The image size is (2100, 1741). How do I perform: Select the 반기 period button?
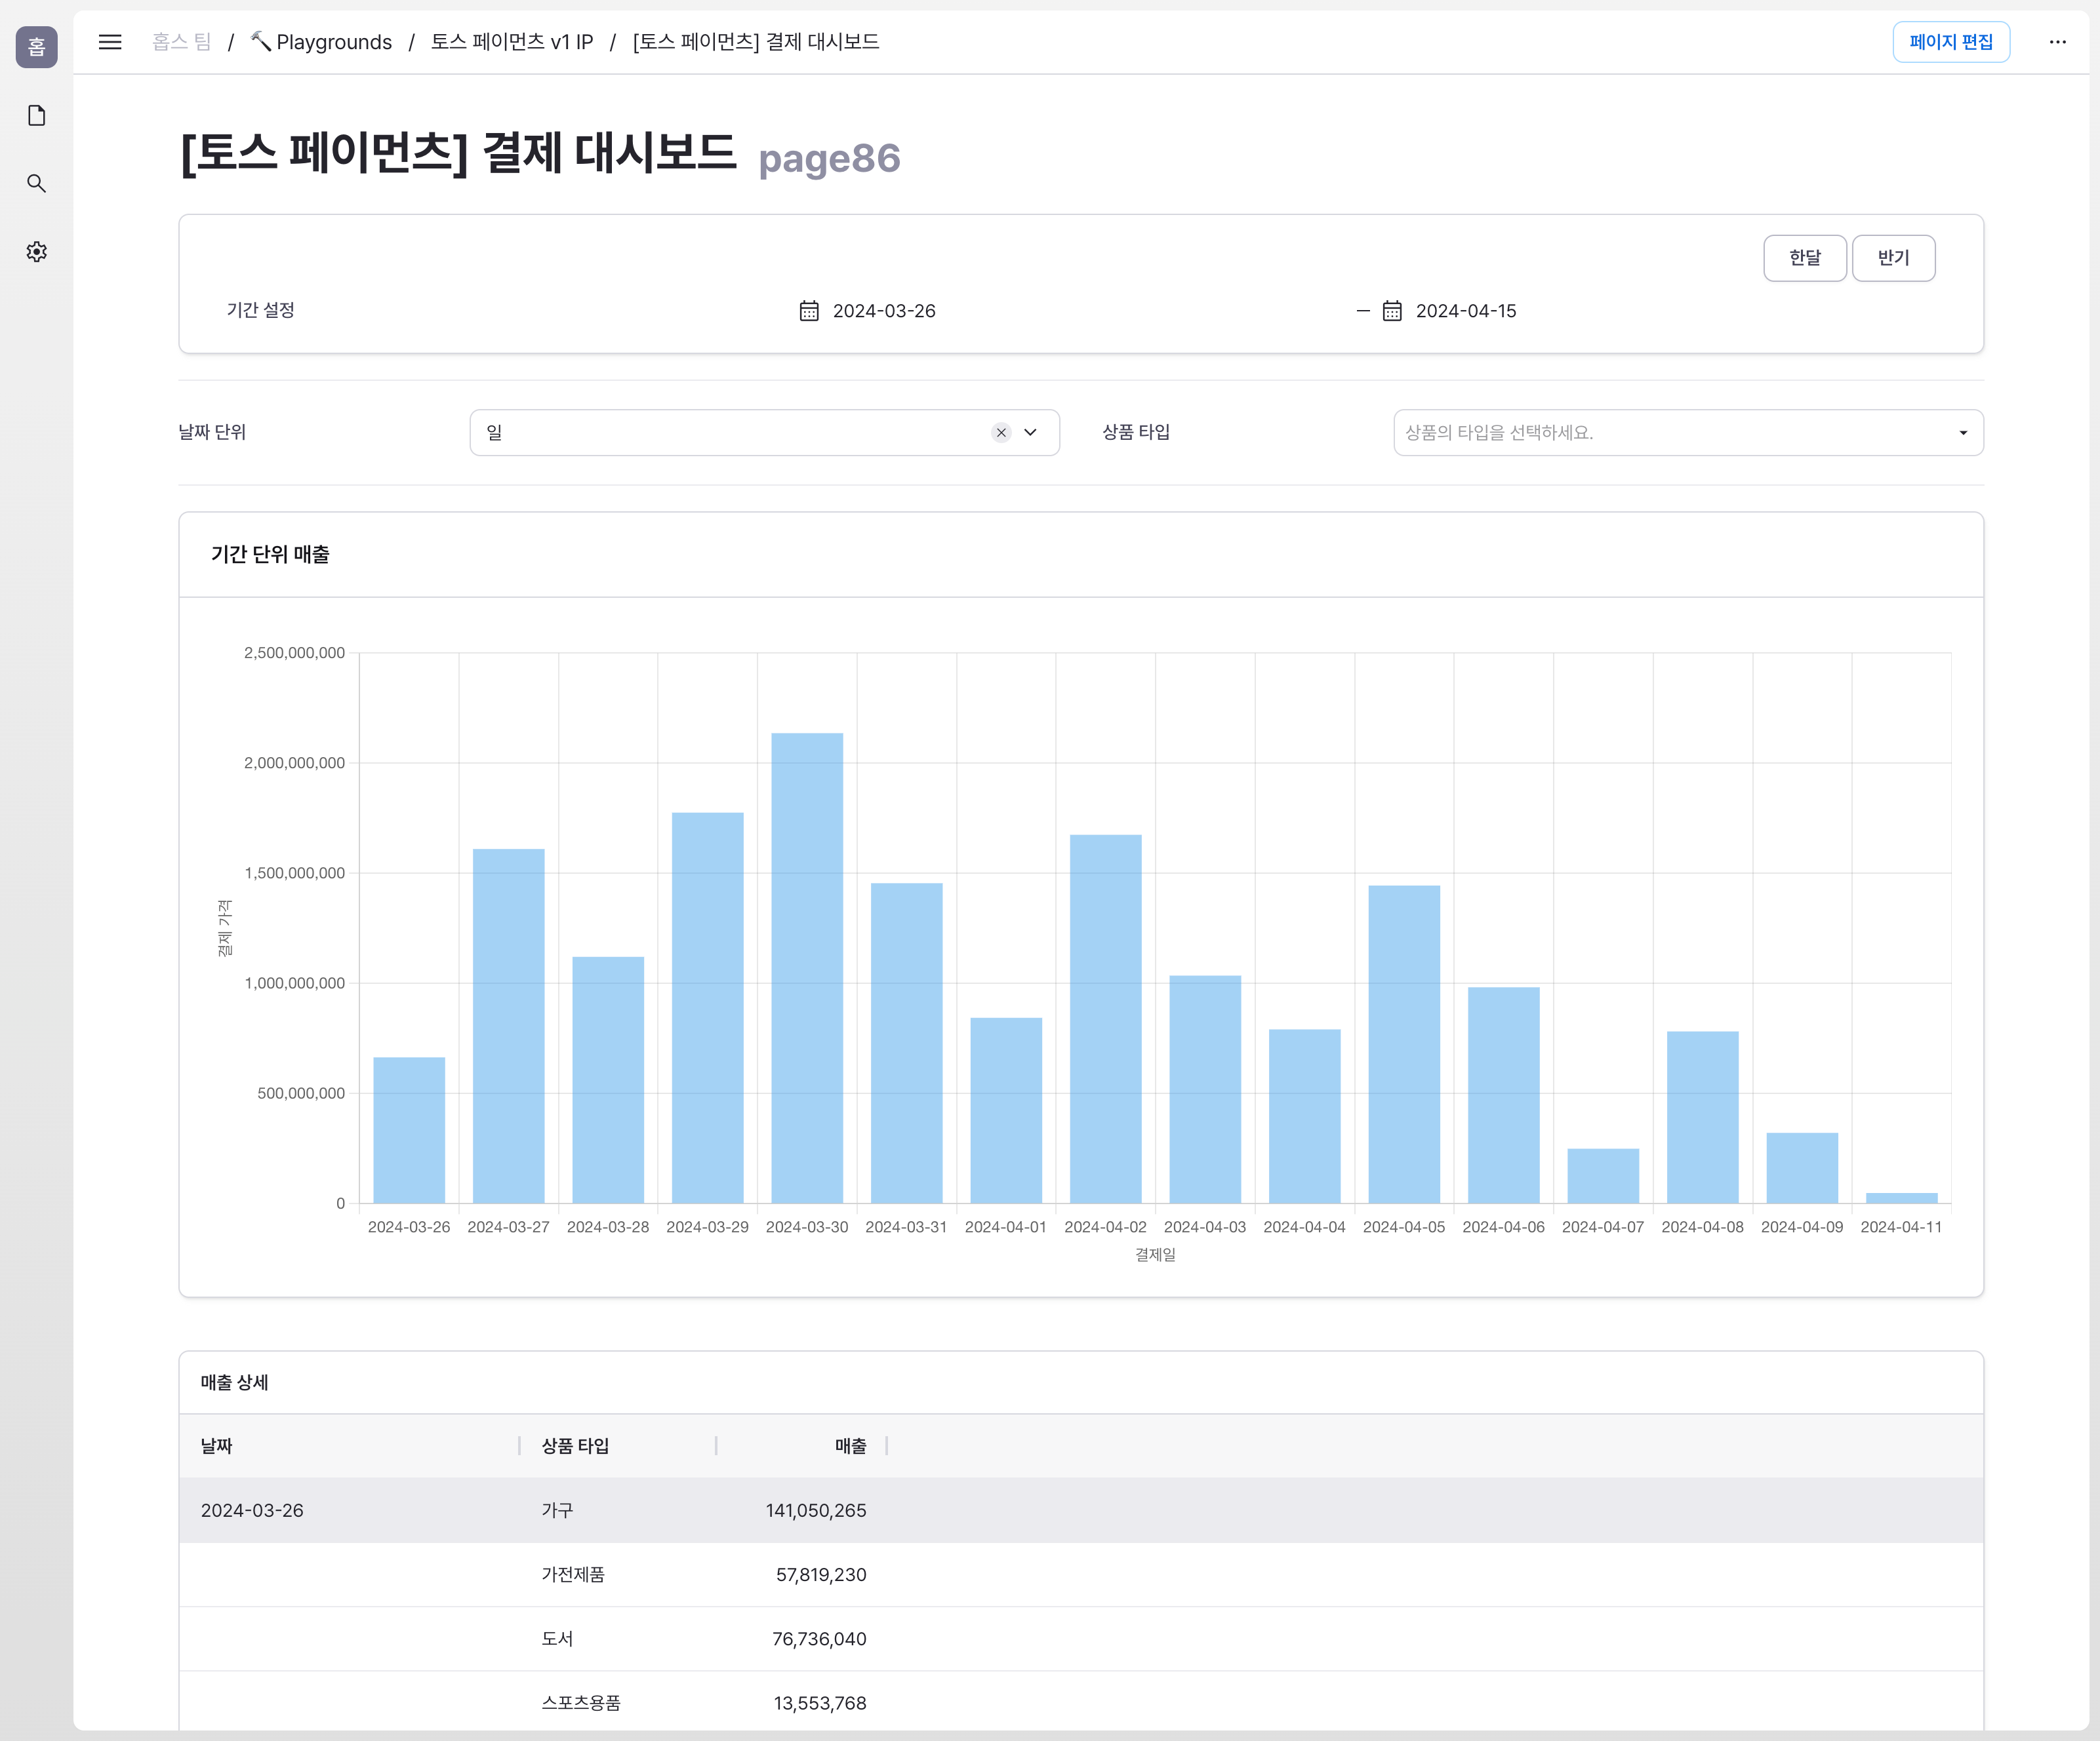tap(1893, 258)
